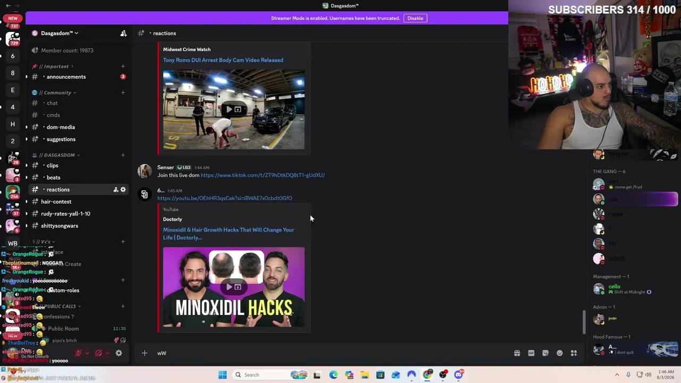Viewport: 681px width, 383px height.
Task: Collapse the Important category
Action: [53, 66]
